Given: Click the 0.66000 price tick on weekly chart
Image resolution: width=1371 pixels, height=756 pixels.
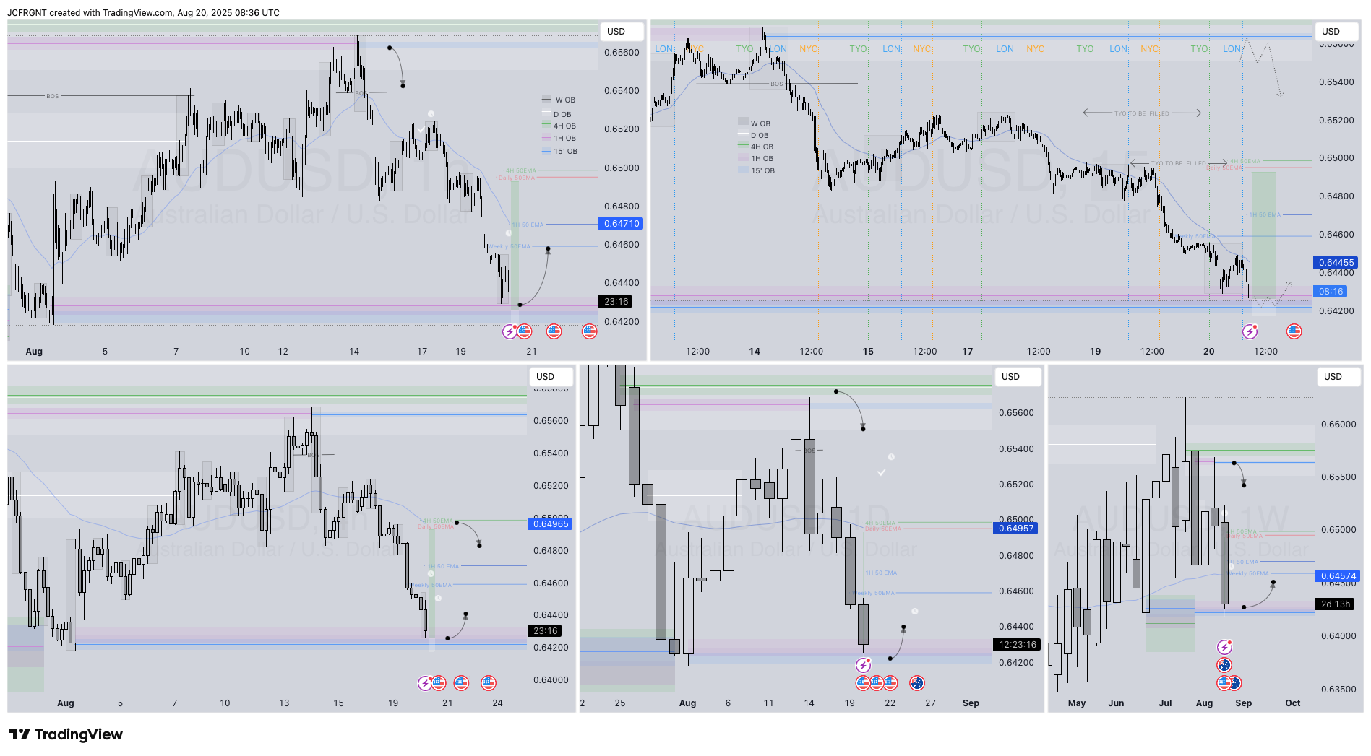Looking at the screenshot, I should pyautogui.click(x=1338, y=425).
